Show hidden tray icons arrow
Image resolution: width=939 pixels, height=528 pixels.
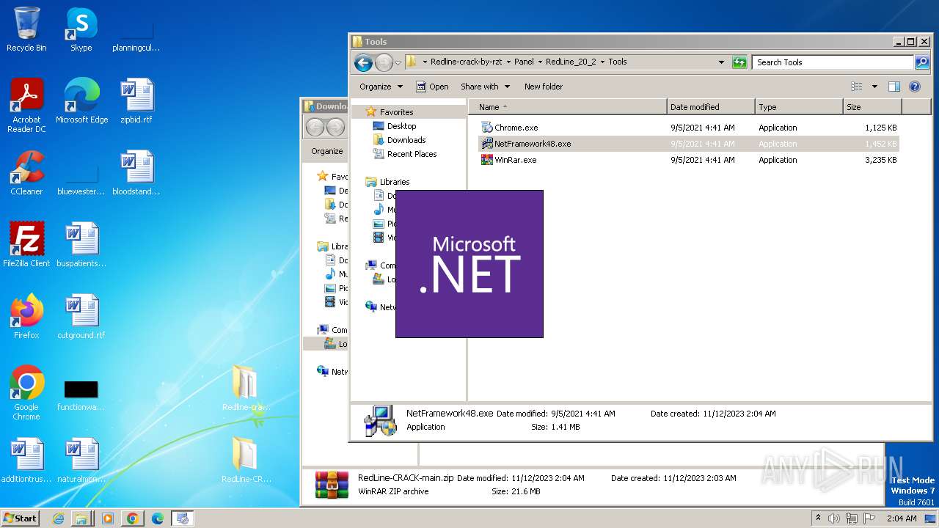tap(819, 518)
